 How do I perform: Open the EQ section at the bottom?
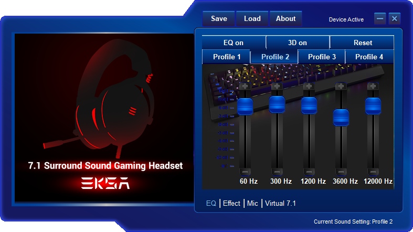211,203
